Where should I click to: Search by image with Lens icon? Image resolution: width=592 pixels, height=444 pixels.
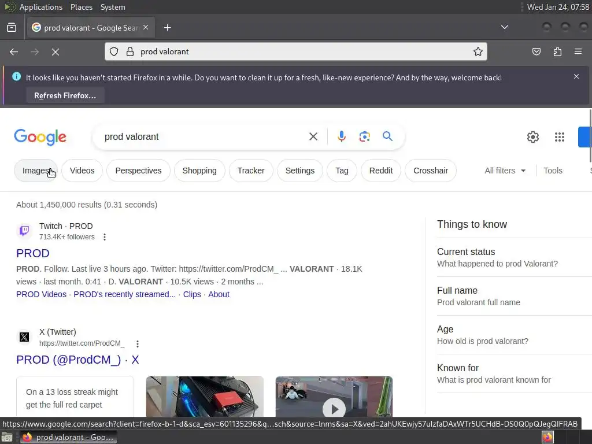364,136
